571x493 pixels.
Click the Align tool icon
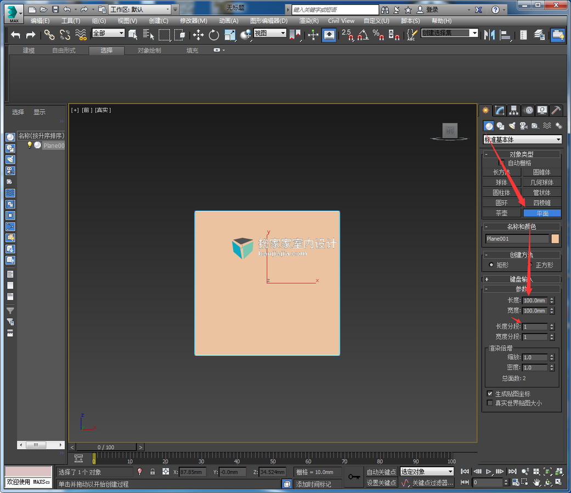pyautogui.click(x=505, y=35)
